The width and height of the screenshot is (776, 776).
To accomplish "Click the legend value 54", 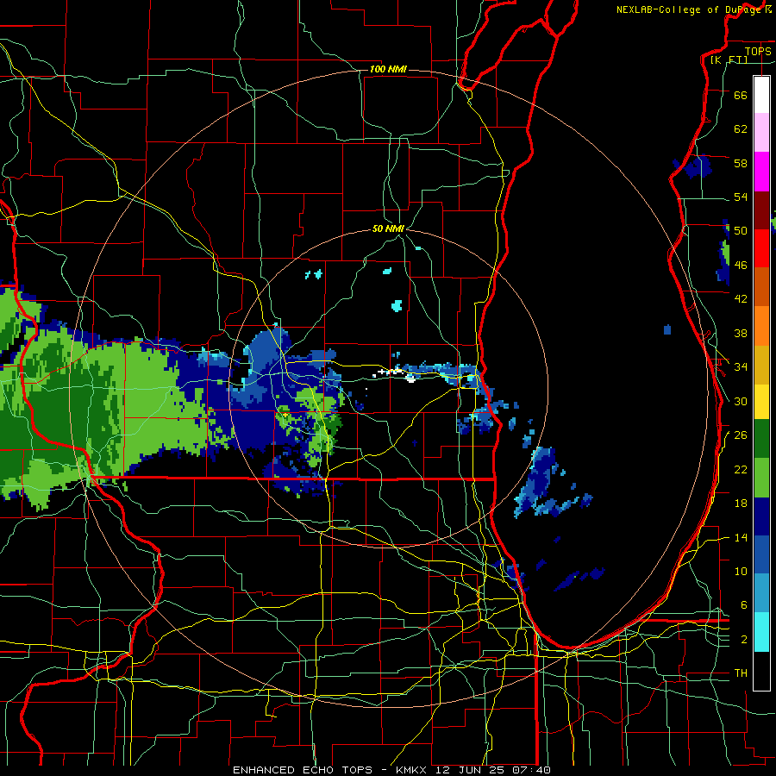I will click(x=741, y=197).
